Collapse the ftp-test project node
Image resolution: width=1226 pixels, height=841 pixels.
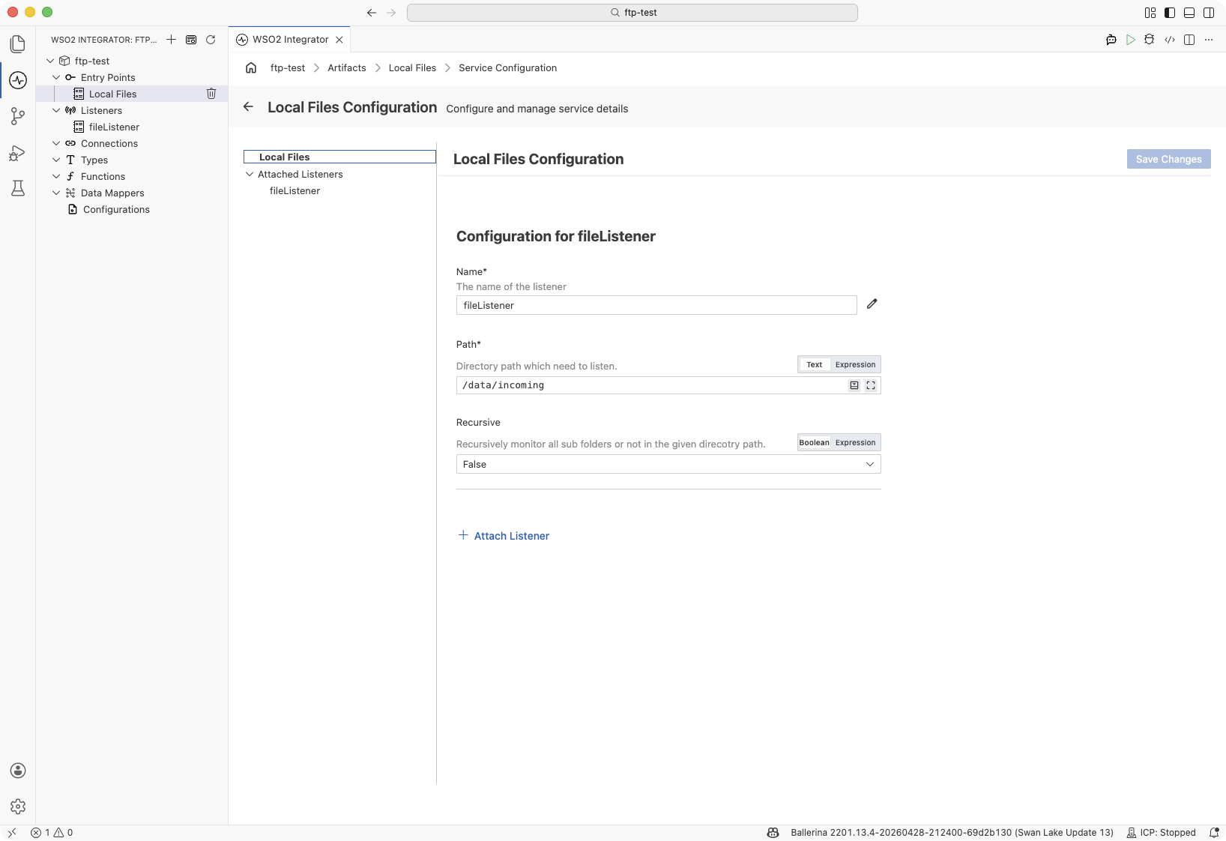coord(50,61)
